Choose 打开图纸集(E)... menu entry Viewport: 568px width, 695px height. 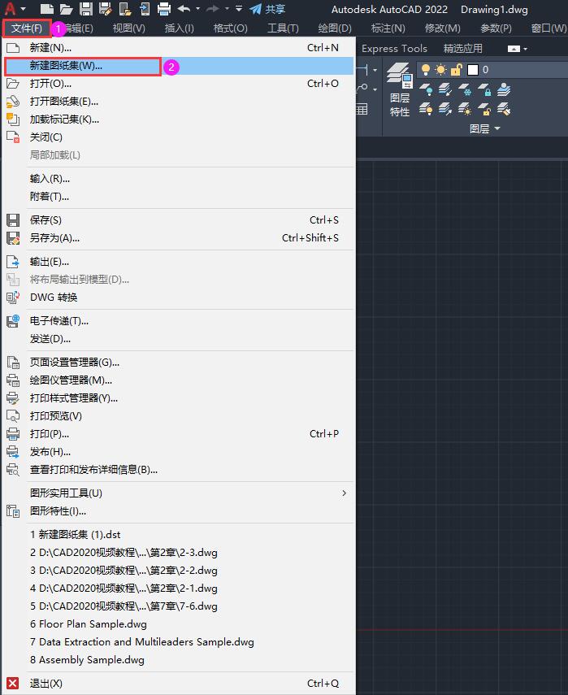(178, 102)
